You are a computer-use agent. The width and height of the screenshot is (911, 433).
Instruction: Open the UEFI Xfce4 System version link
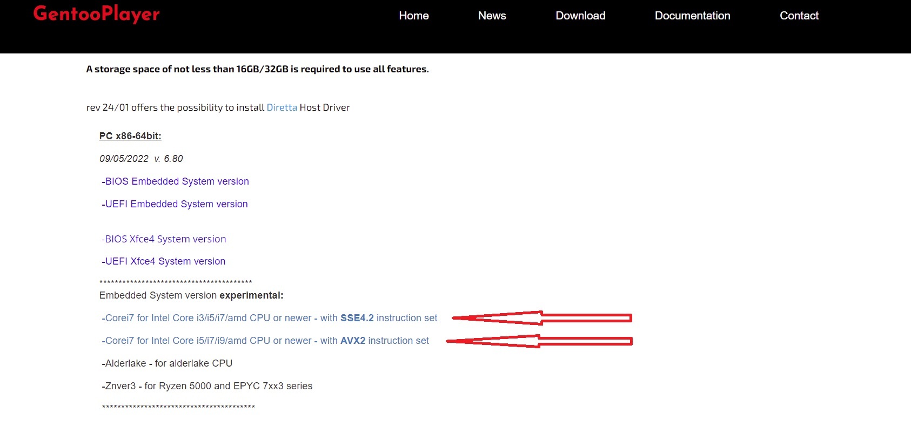click(x=164, y=261)
